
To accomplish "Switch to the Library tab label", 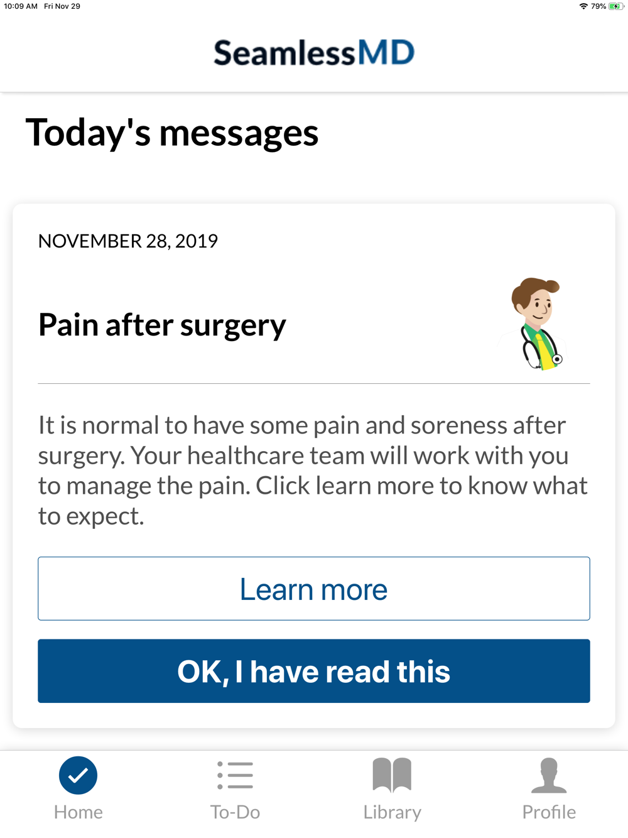I will (x=392, y=812).
